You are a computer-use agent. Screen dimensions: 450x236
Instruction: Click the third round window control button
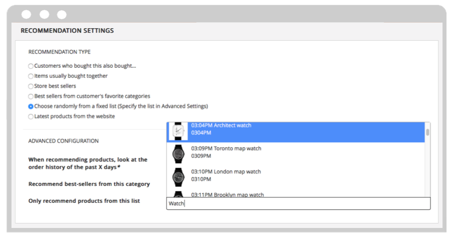[62, 15]
